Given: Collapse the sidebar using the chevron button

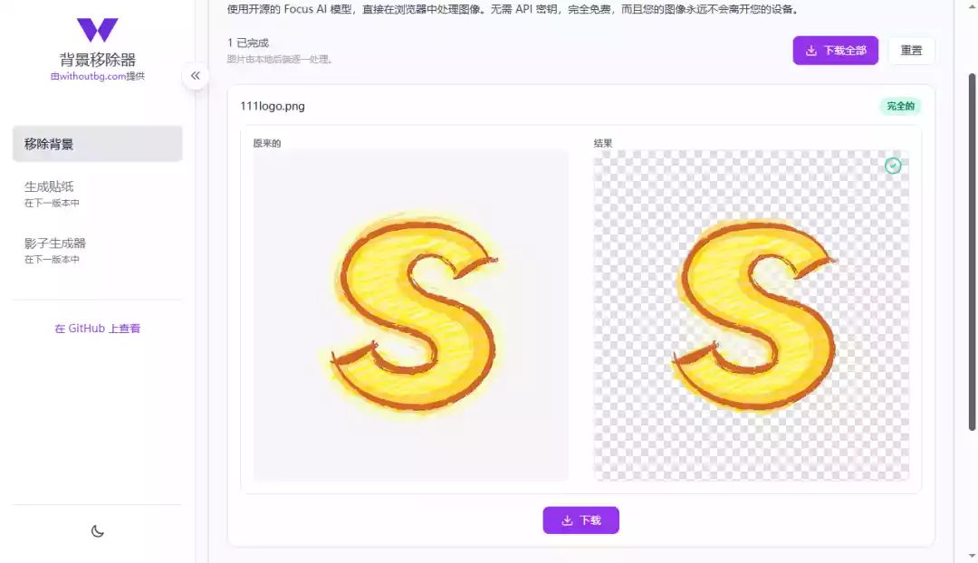Looking at the screenshot, I should pyautogui.click(x=196, y=76).
